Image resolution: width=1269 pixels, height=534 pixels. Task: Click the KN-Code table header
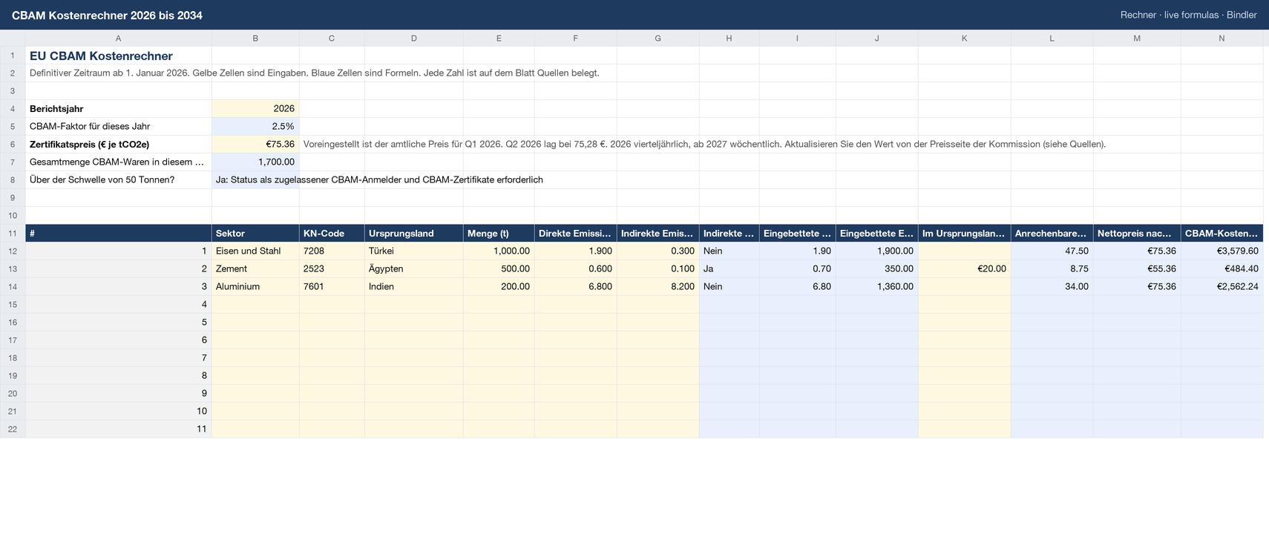coord(332,233)
